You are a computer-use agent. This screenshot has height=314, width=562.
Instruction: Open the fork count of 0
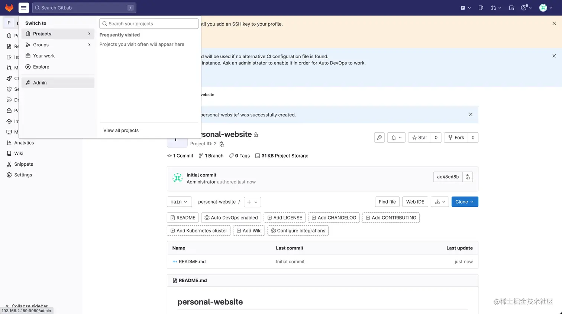473,138
